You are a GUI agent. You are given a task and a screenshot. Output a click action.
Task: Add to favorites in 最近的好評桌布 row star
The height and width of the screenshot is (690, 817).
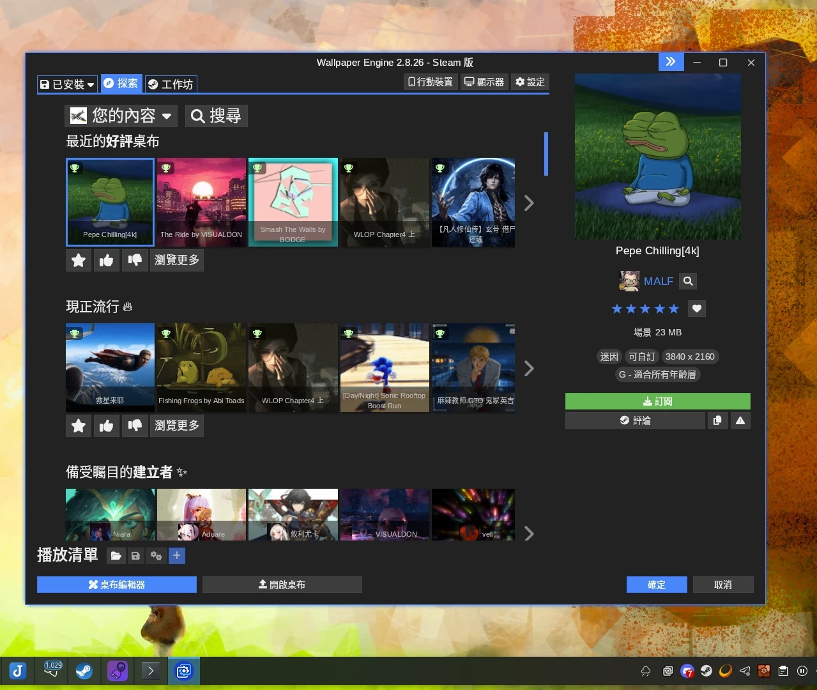click(x=79, y=260)
